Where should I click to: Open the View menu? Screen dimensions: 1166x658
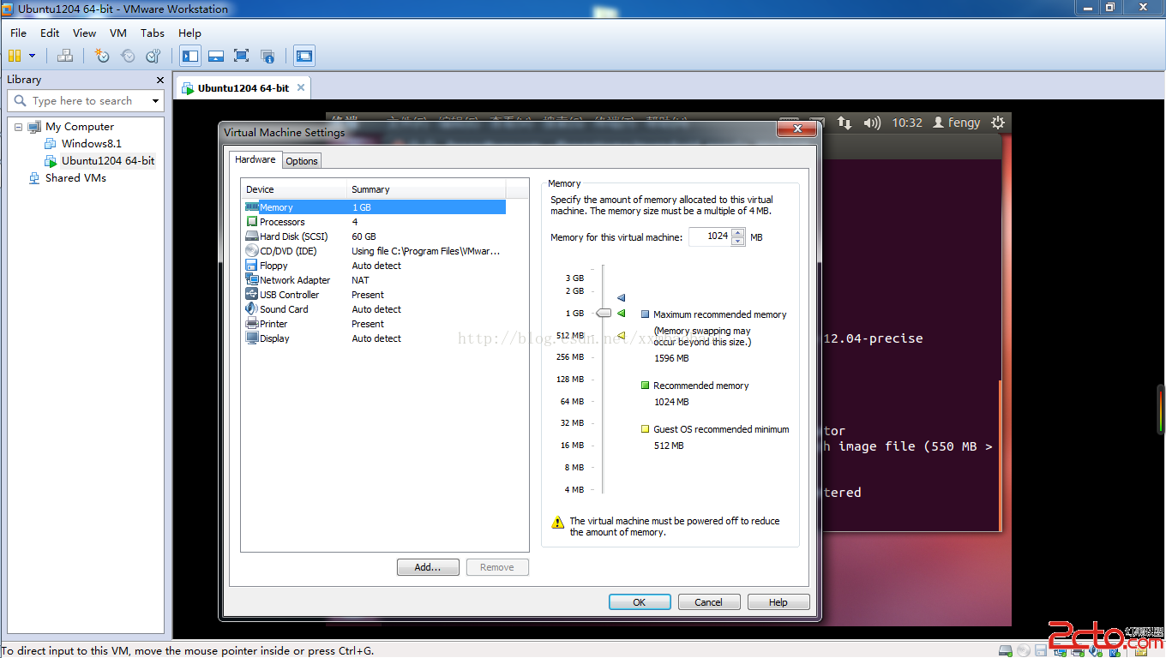click(84, 33)
